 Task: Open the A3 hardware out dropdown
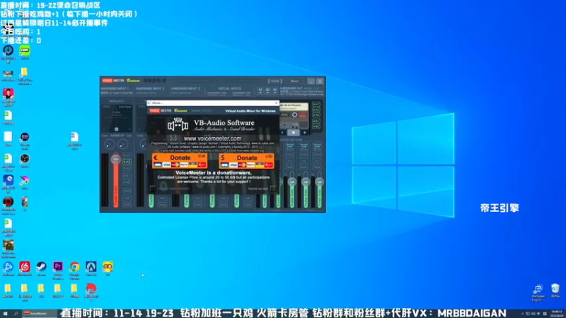[x=275, y=90]
